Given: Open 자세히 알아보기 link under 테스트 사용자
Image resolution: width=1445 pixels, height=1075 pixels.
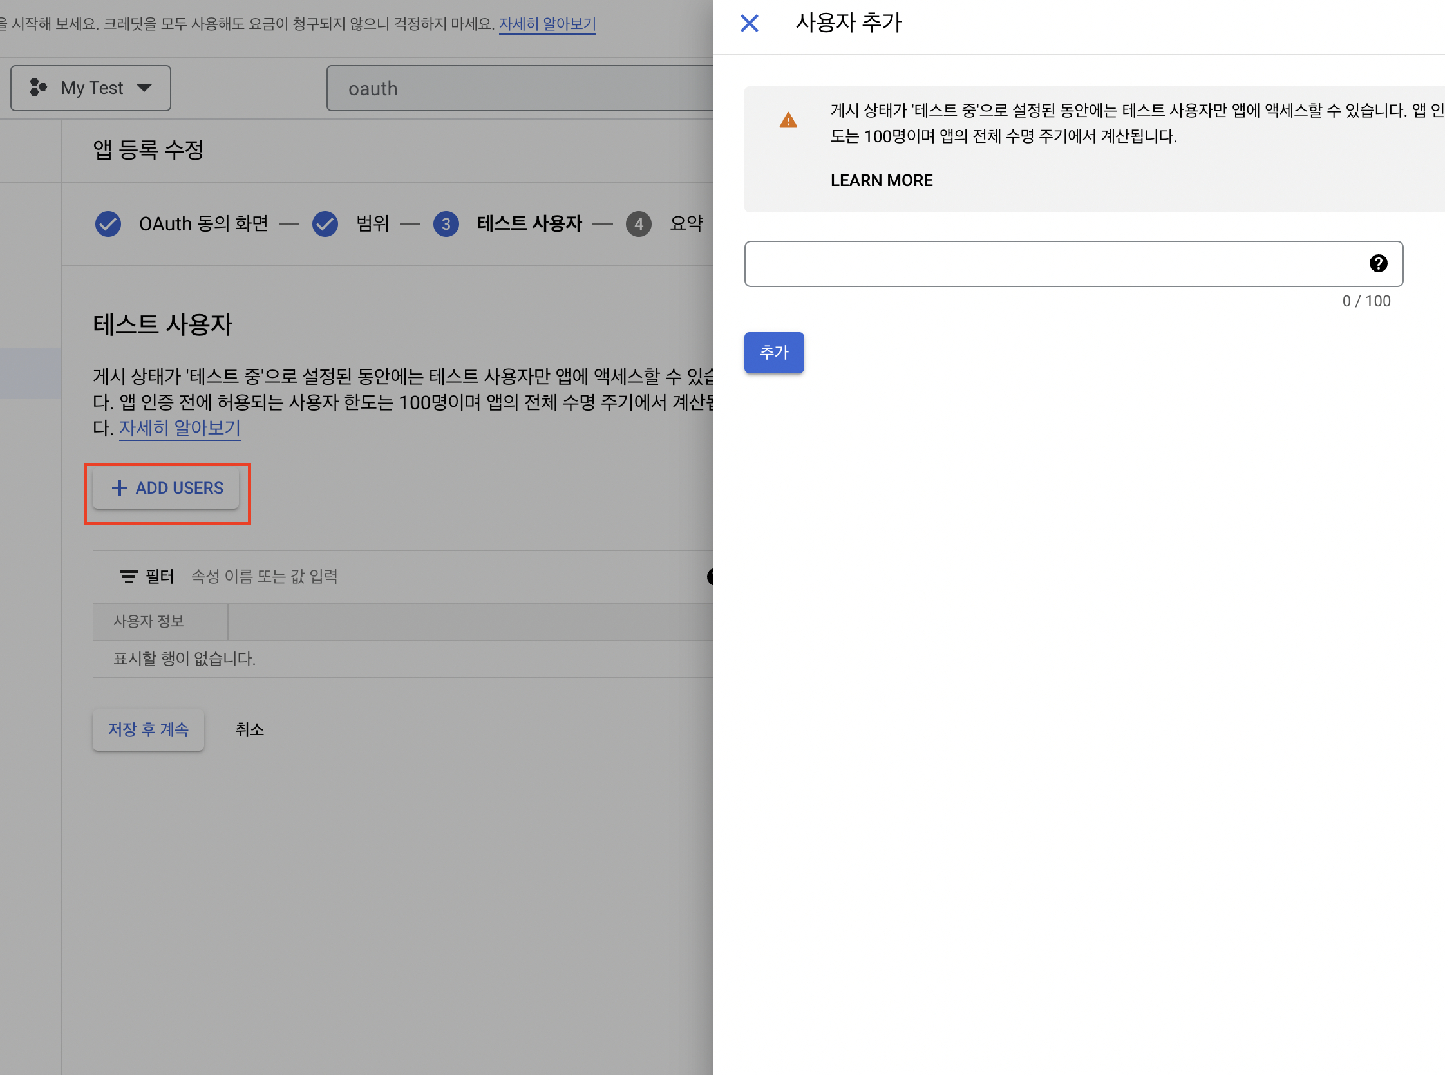Looking at the screenshot, I should click(180, 427).
